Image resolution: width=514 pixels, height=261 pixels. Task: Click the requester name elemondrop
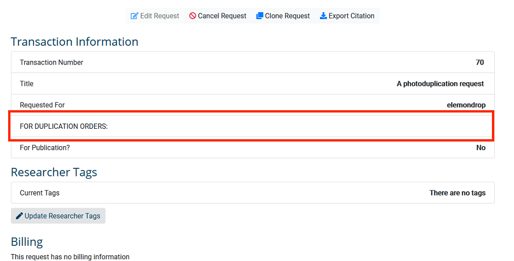pos(466,105)
